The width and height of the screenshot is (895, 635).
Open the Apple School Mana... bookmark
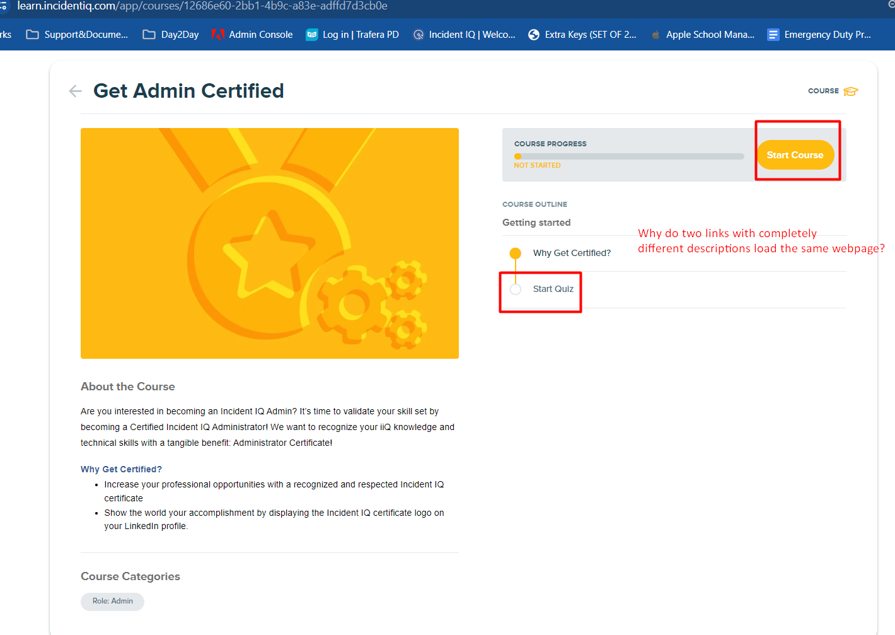(x=702, y=35)
